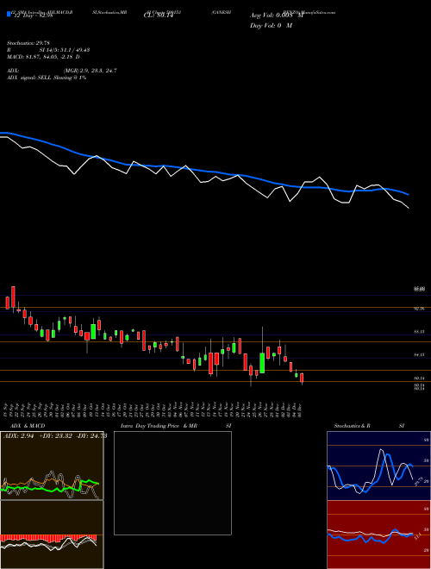Click the 'ADX: (MGR) 2.9, 23.3, 24.7' line
Image resolution: width=431 pixels, height=569 pixels.
click(61, 71)
